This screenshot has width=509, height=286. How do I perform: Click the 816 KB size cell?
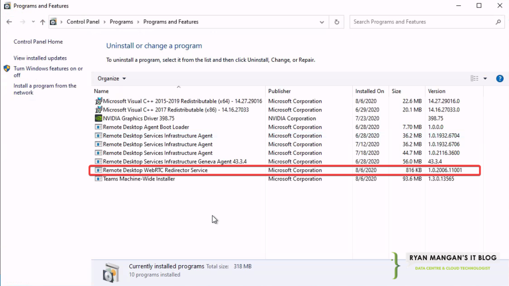tap(413, 170)
